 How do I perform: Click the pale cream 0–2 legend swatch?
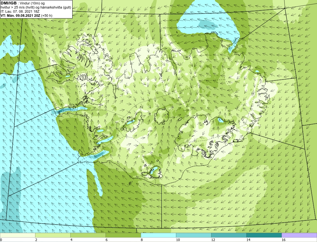[x=17, y=235]
